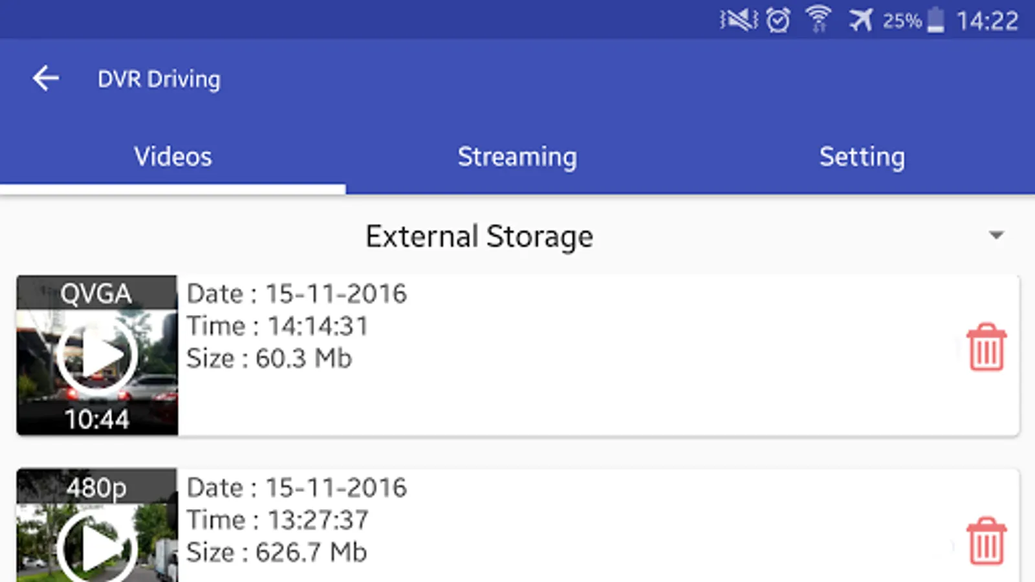Tap the alarm clock status icon
The image size is (1035, 582).
coord(778,20)
